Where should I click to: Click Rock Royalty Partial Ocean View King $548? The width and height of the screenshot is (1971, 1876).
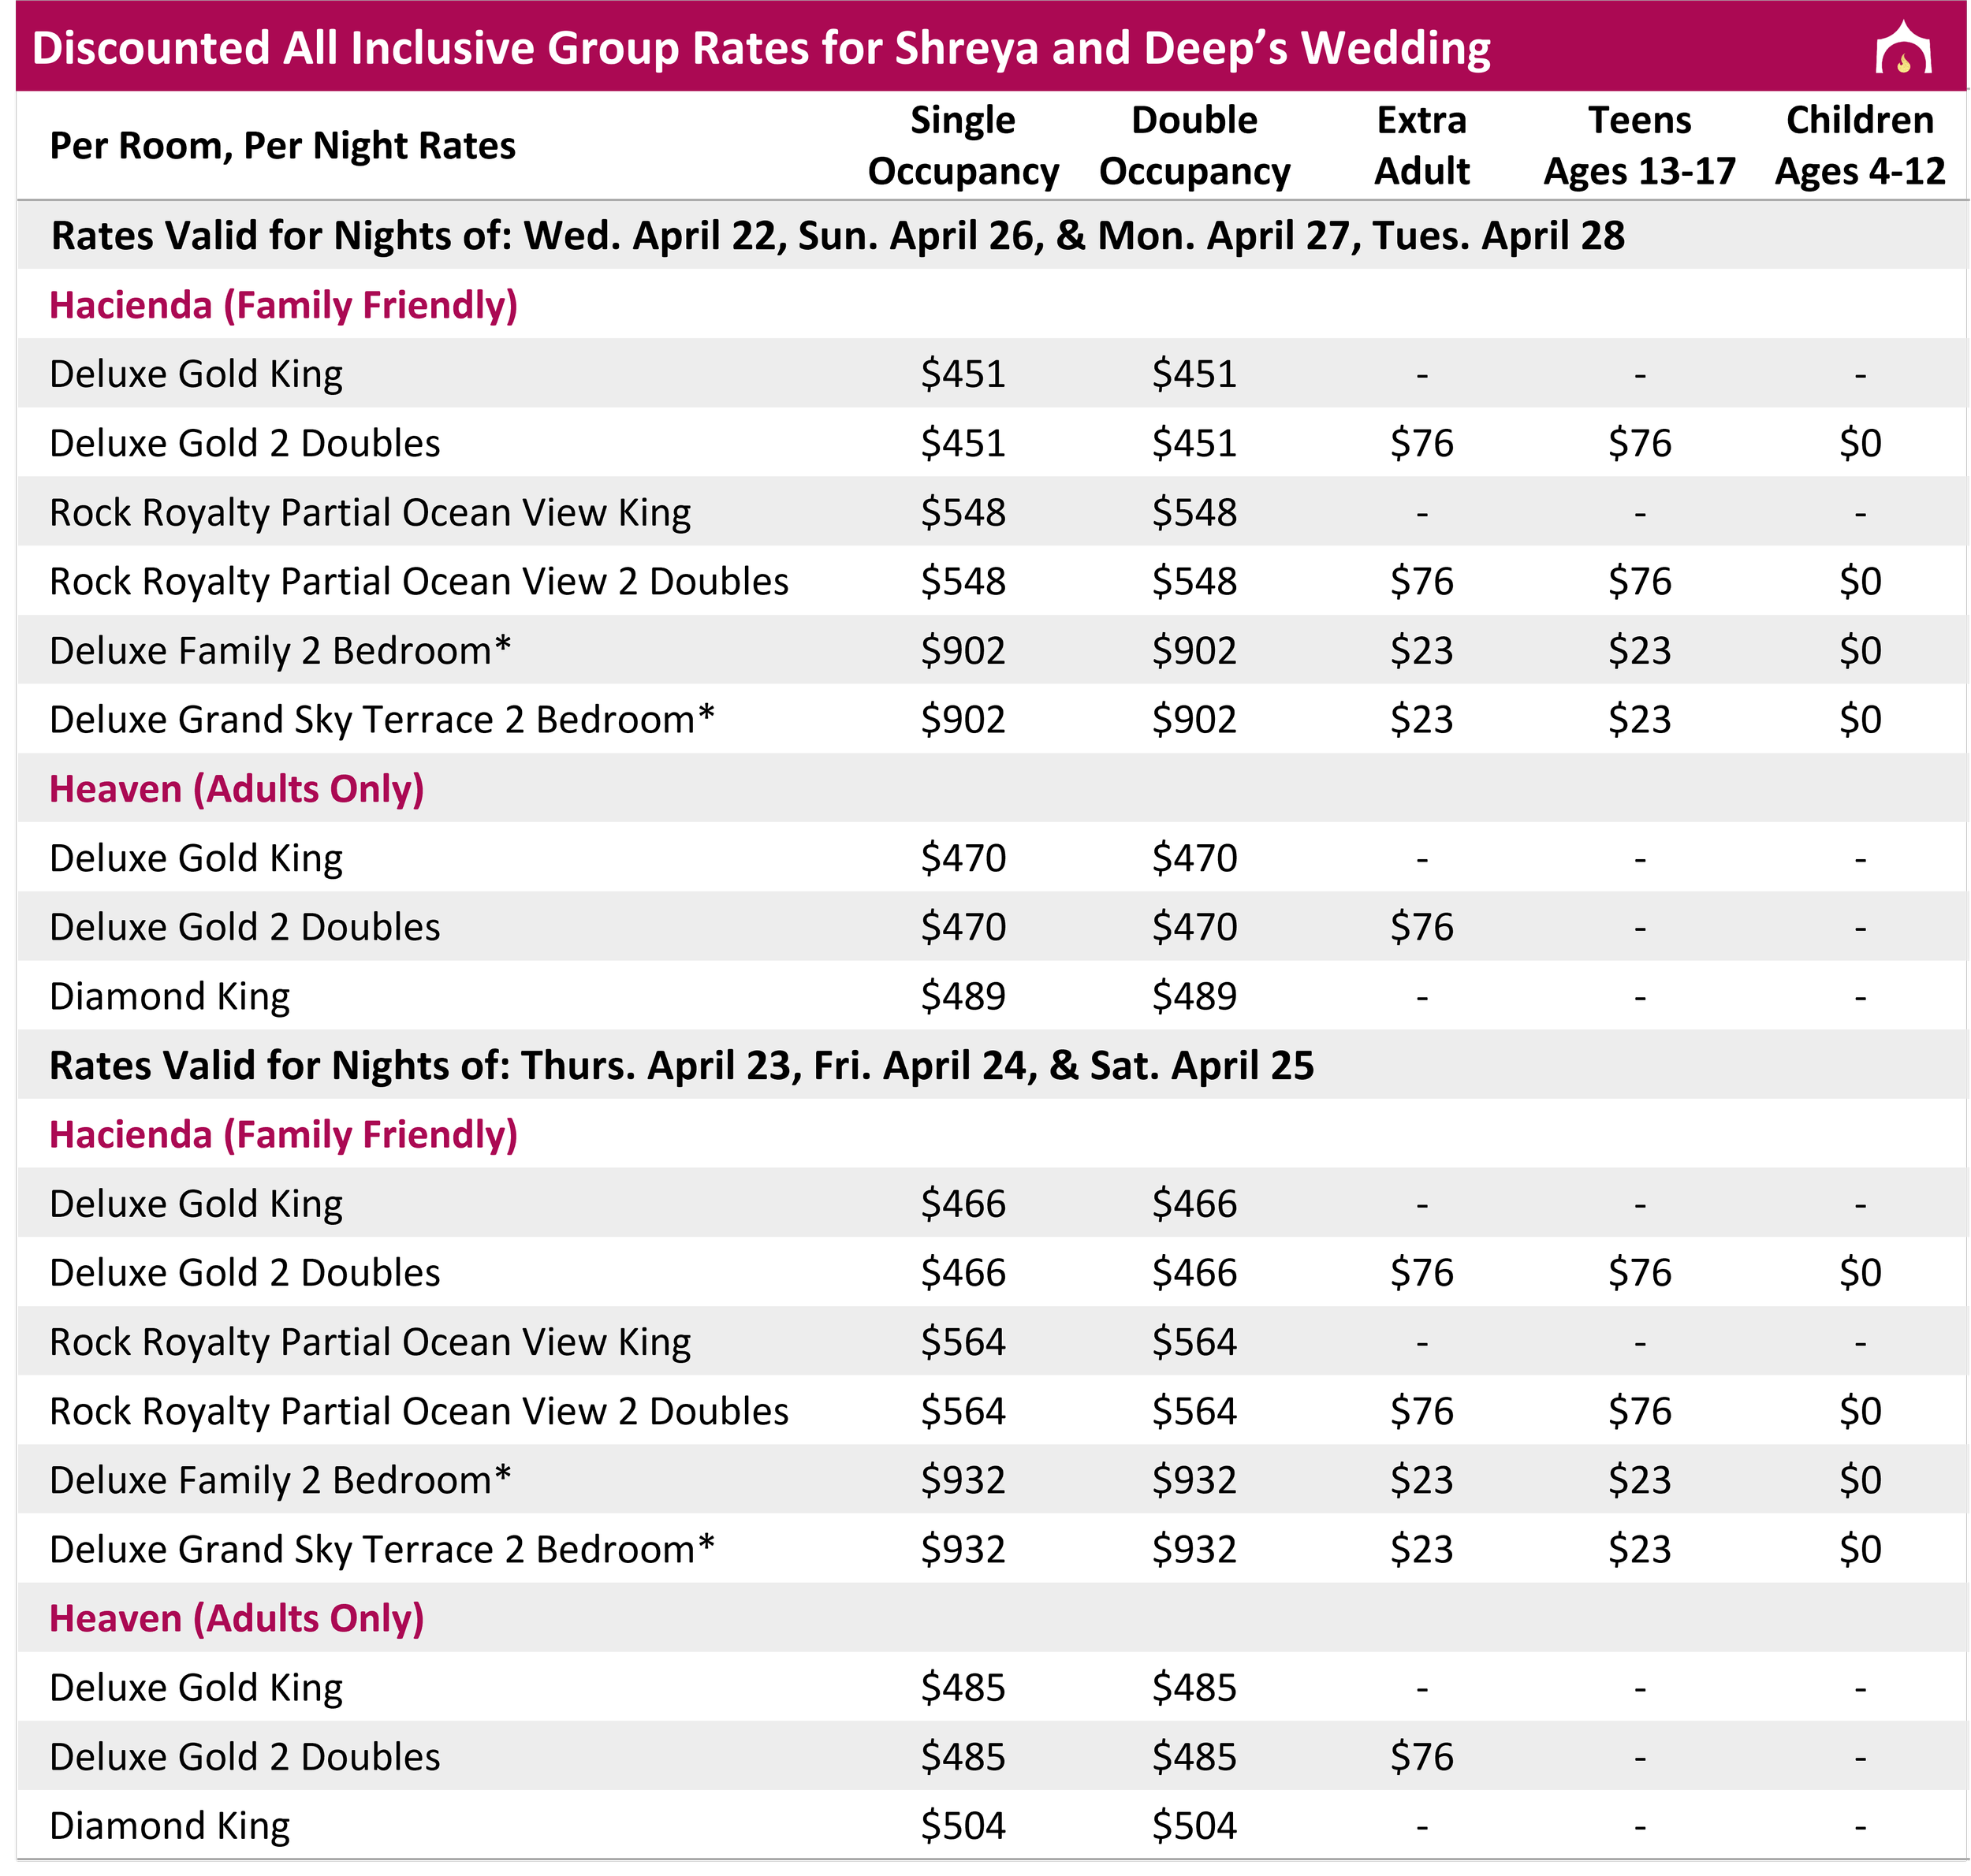[x=962, y=513]
